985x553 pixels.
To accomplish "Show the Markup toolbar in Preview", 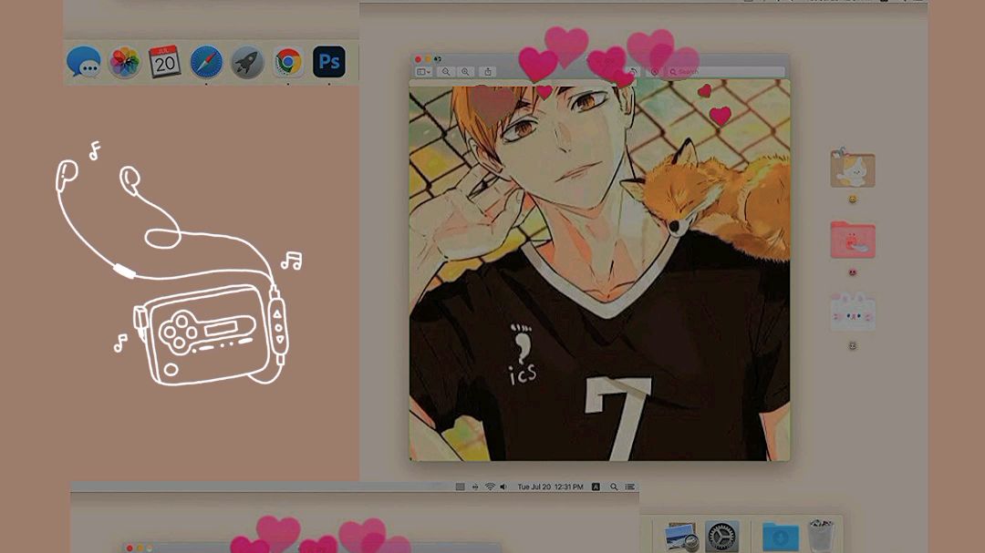I will 655,72.
